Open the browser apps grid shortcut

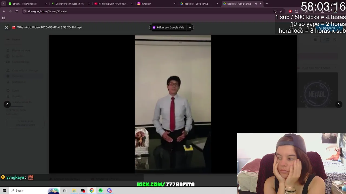click(4, 18)
